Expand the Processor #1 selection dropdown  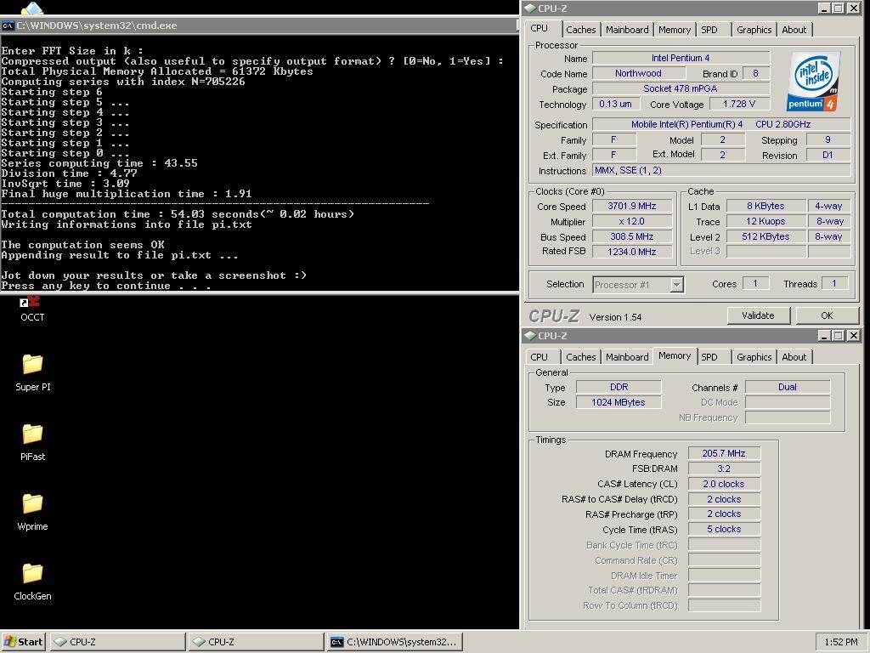(x=676, y=285)
